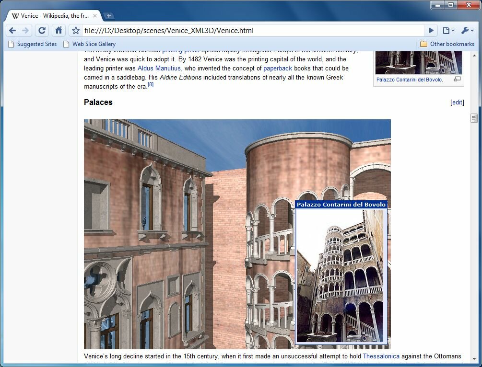
Task: Open the Thessalonica article link
Action: (381, 356)
